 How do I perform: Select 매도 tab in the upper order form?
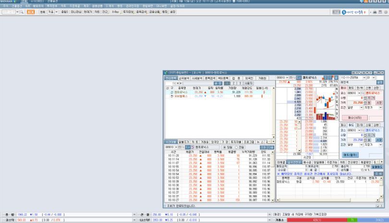tap(351, 88)
